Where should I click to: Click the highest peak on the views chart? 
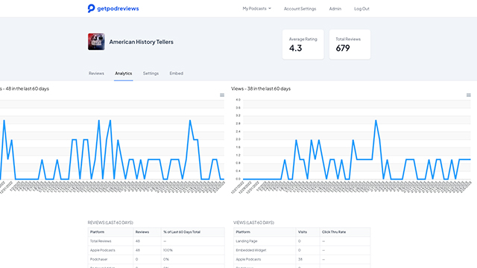pos(376,121)
